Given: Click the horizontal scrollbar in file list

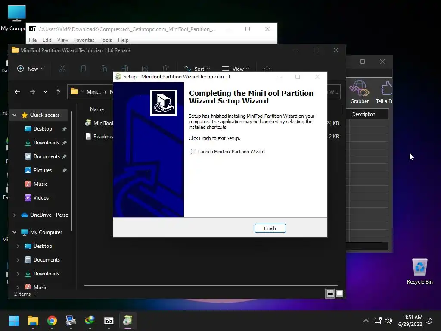Looking at the screenshot, I should coord(211,285).
